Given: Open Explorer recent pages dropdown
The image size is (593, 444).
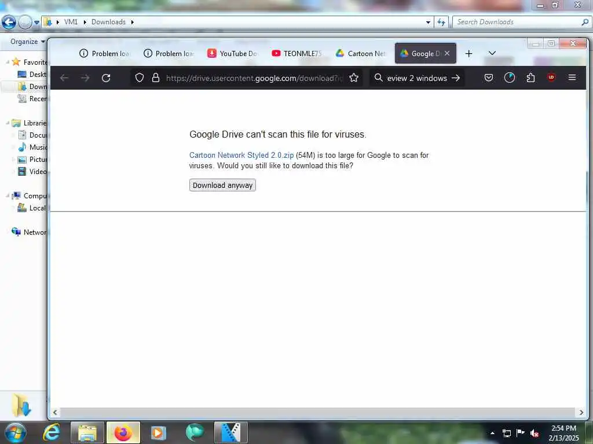Looking at the screenshot, I should pyautogui.click(x=36, y=23).
